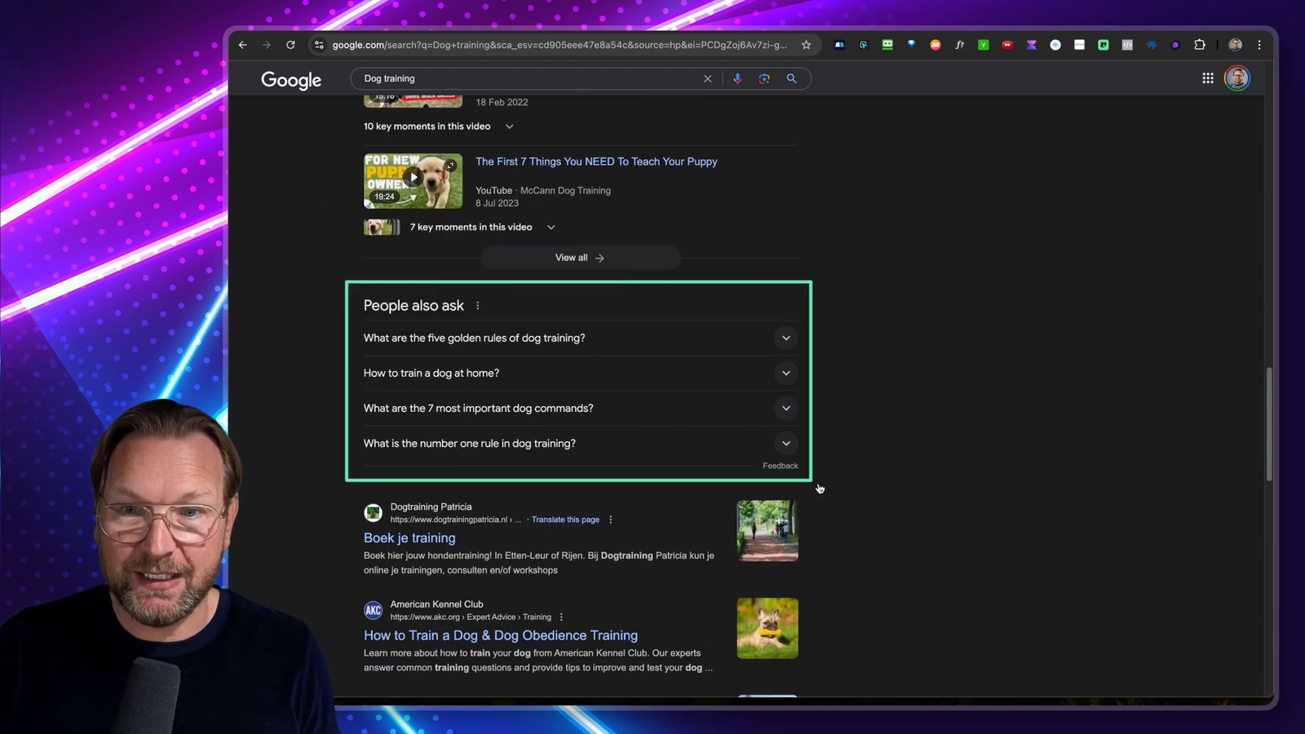This screenshot has height=734, width=1305.
Task: Open options menu for American Kennel Club result
Action: click(x=561, y=617)
